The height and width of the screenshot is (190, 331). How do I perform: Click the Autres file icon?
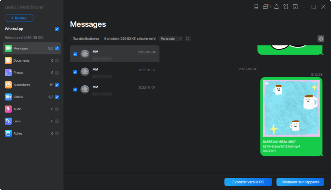(8, 134)
